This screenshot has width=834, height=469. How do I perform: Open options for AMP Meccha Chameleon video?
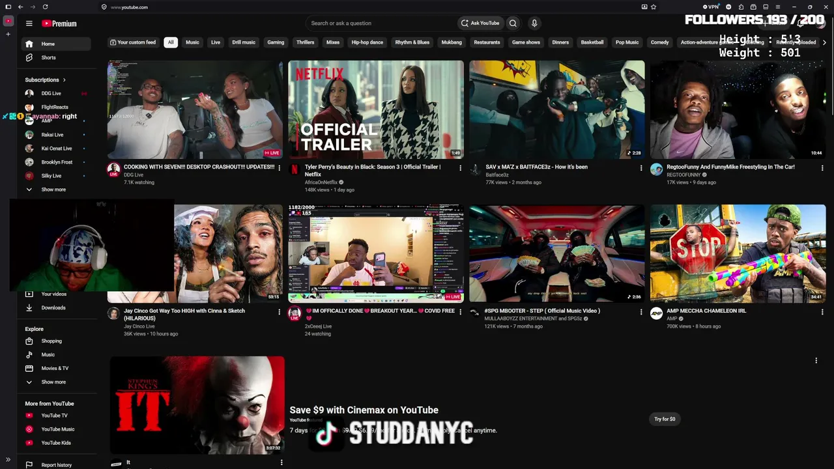point(822,312)
